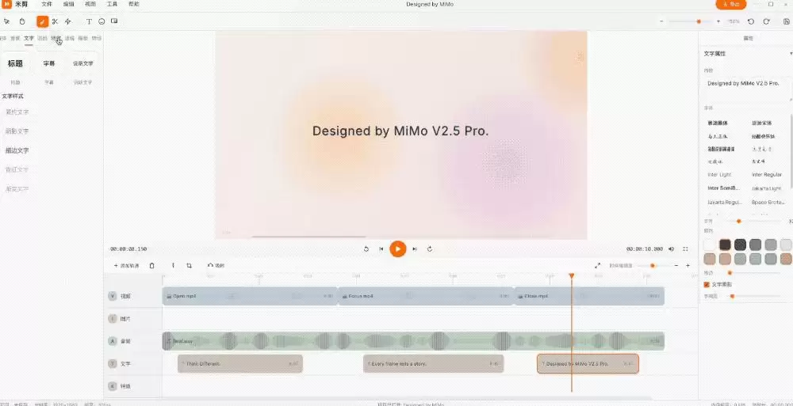Click the orange export button
The image size is (793, 406).
click(x=731, y=4)
